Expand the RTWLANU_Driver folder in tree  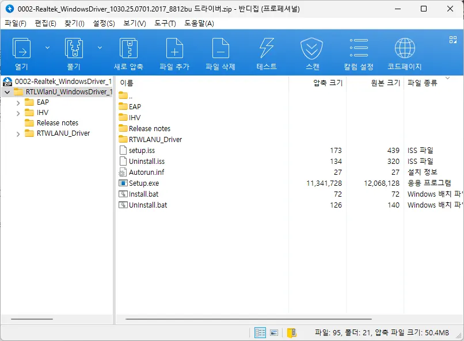[18, 134]
